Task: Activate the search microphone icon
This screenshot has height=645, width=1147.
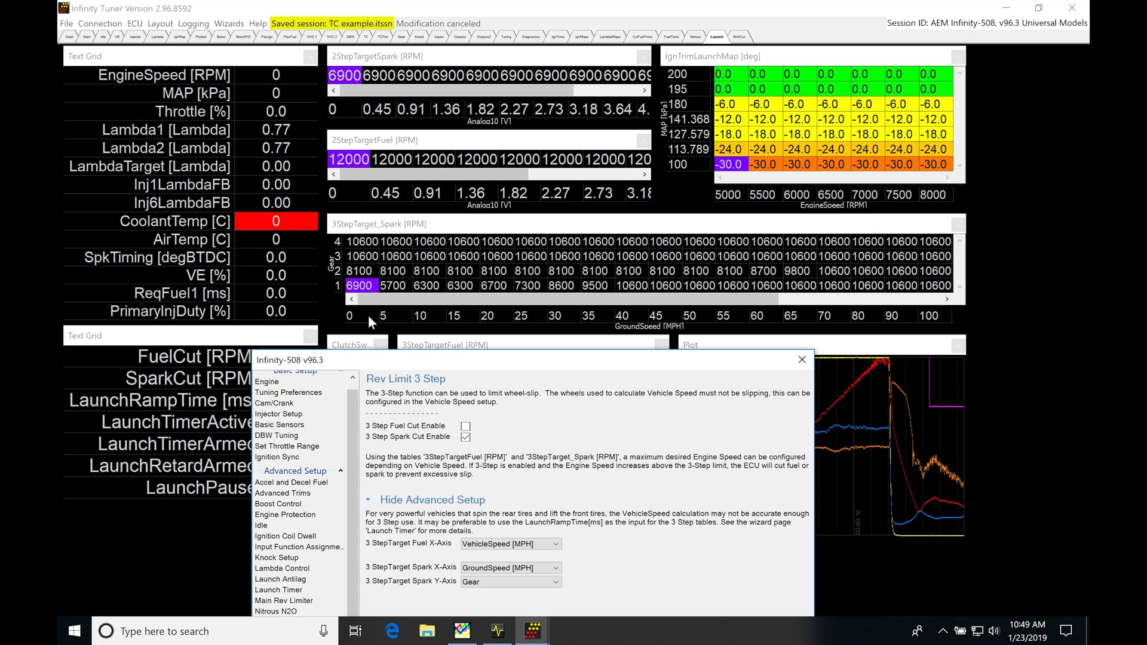Action: click(x=323, y=631)
